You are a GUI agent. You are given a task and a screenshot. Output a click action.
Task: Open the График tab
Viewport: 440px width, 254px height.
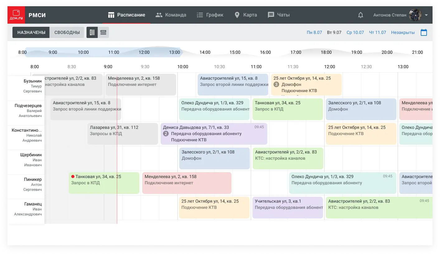coord(210,15)
